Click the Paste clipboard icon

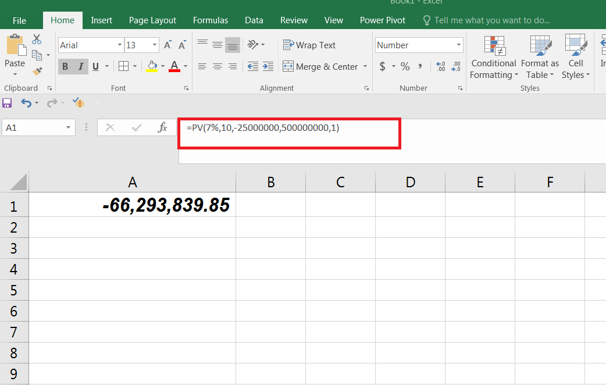coord(16,45)
